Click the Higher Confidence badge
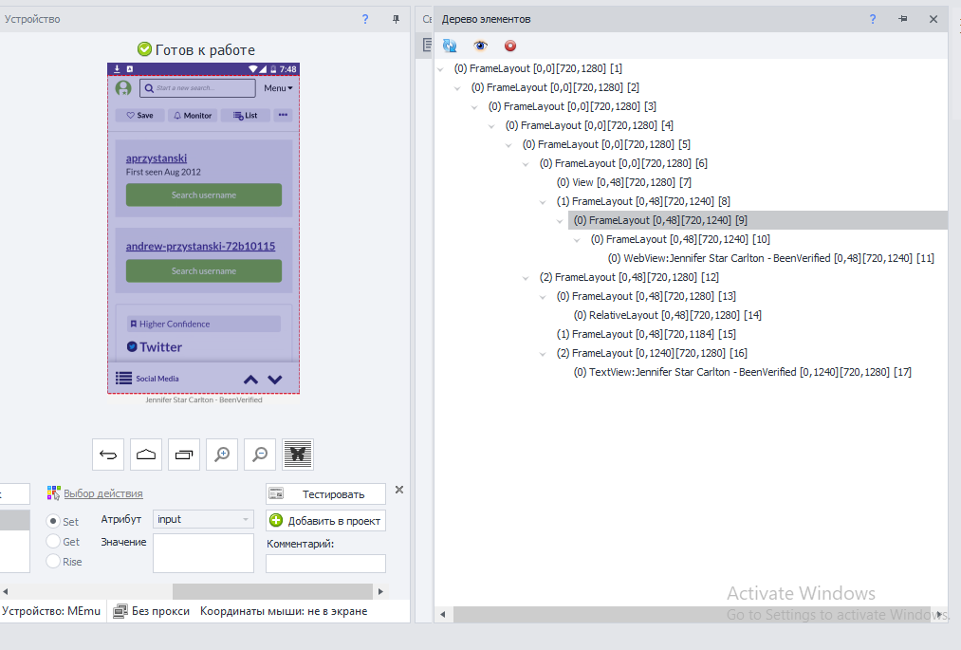961x650 pixels. coord(203,324)
